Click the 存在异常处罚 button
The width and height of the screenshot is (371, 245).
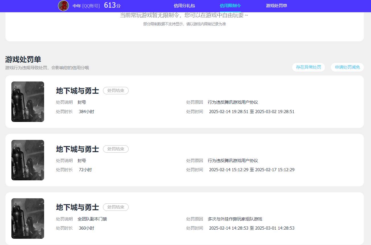click(308, 67)
